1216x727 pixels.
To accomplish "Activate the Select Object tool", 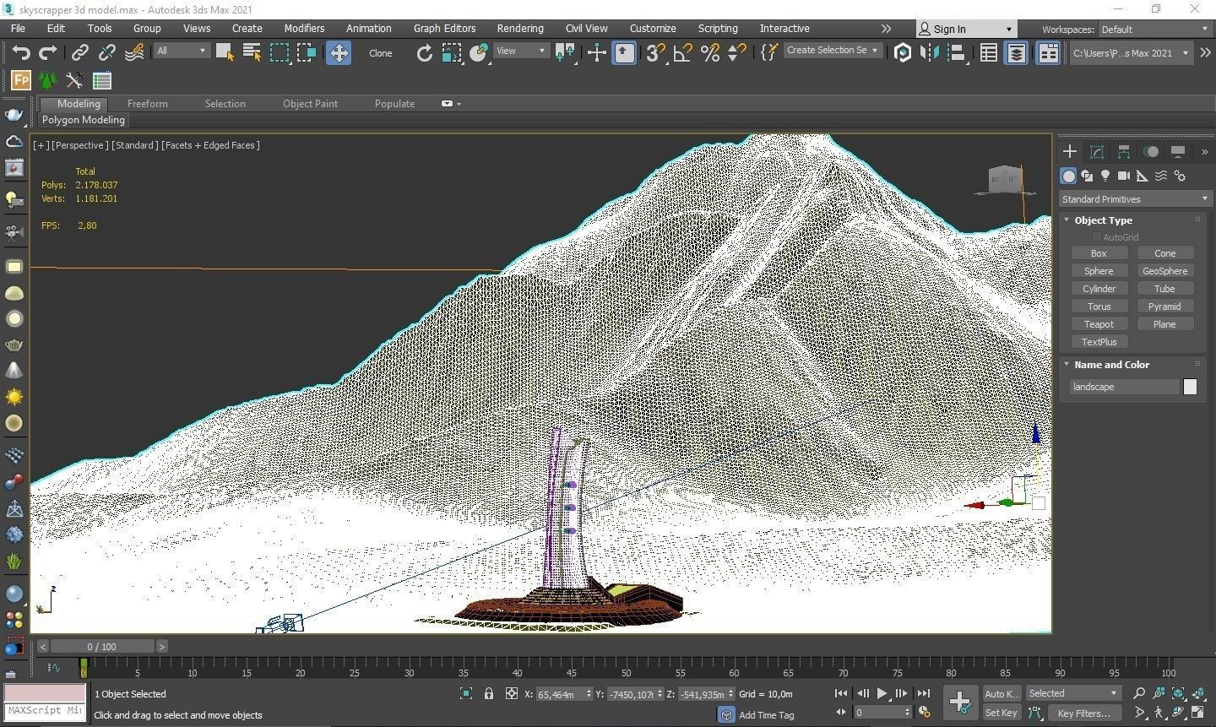I will coord(225,53).
